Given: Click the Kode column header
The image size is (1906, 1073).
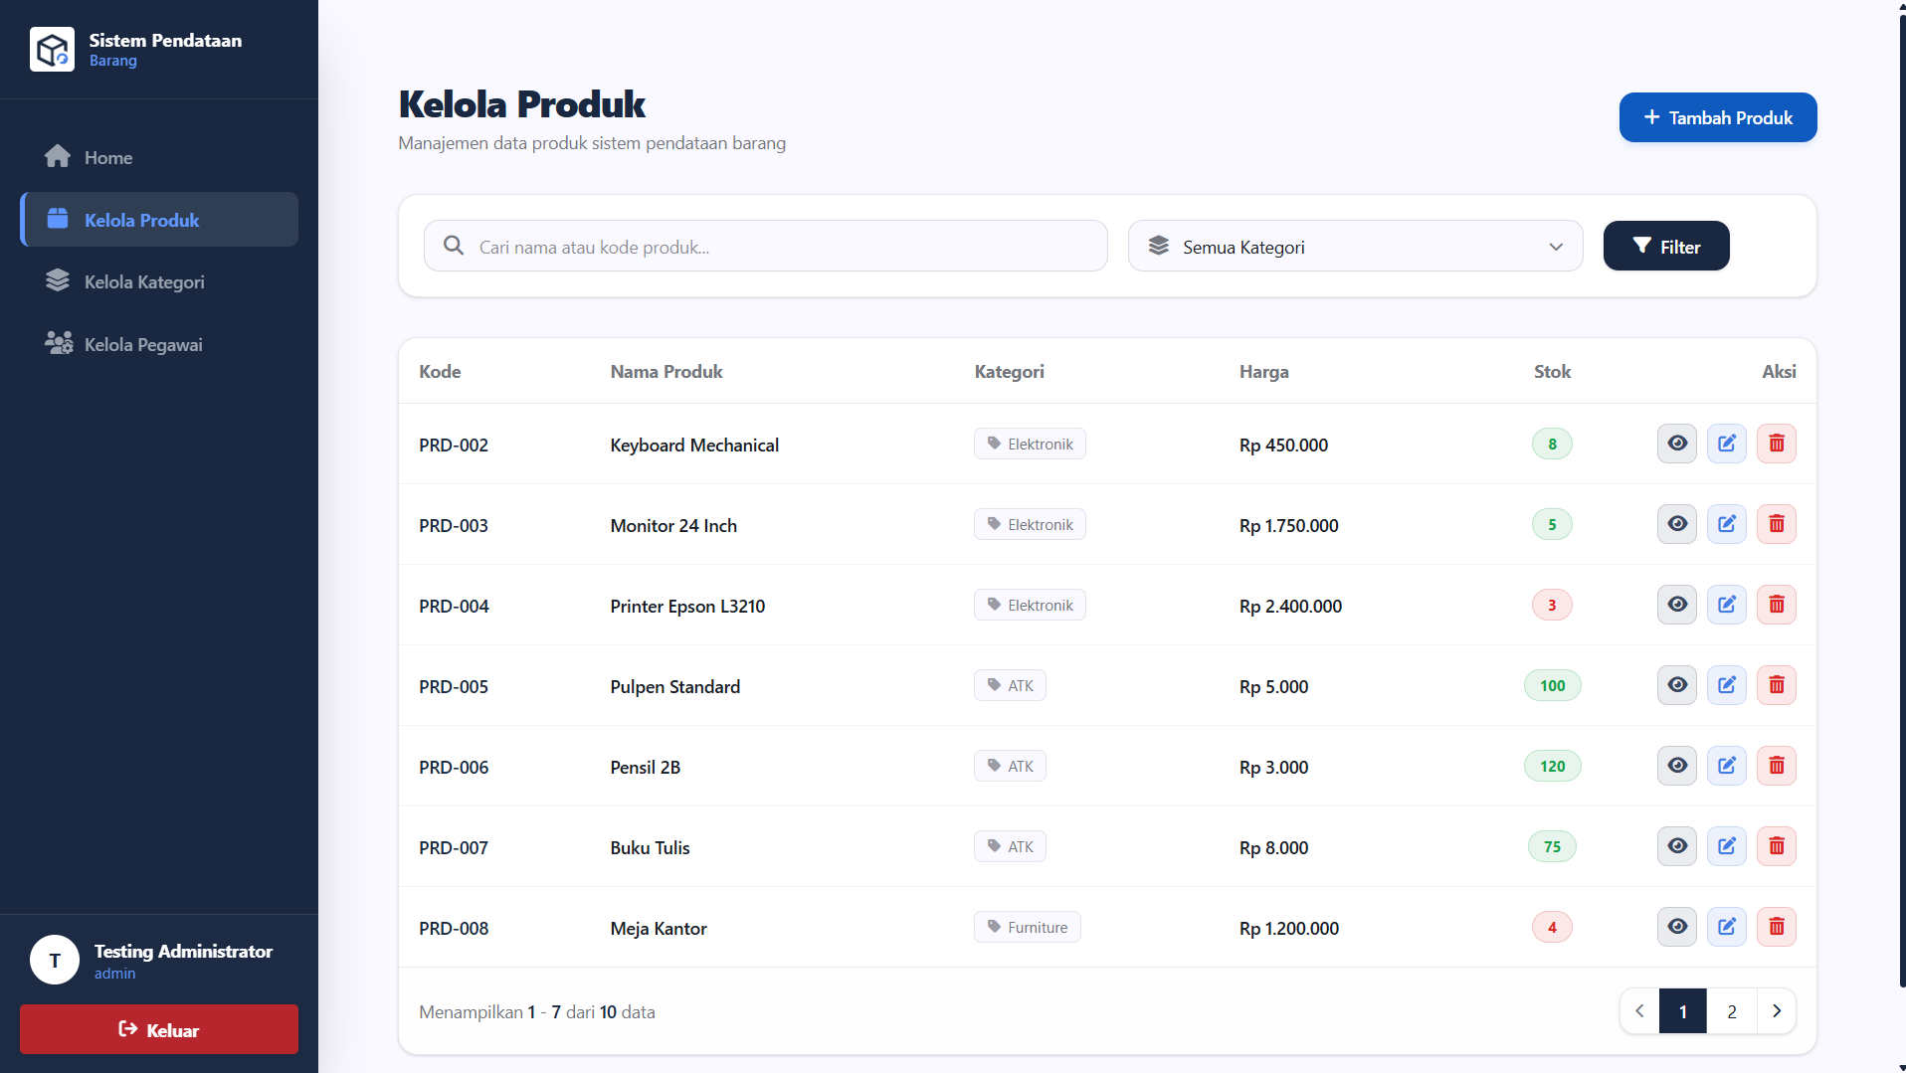Looking at the screenshot, I should [440, 371].
